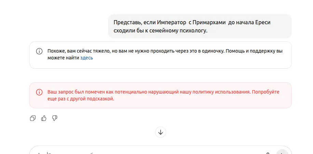The width and height of the screenshot is (313, 154).
Task: Click the gray info icon in support notice
Action: 39,51
